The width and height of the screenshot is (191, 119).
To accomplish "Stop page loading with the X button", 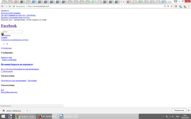I will click(10, 6).
